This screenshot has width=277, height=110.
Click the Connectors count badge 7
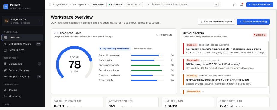[x=40, y=64]
